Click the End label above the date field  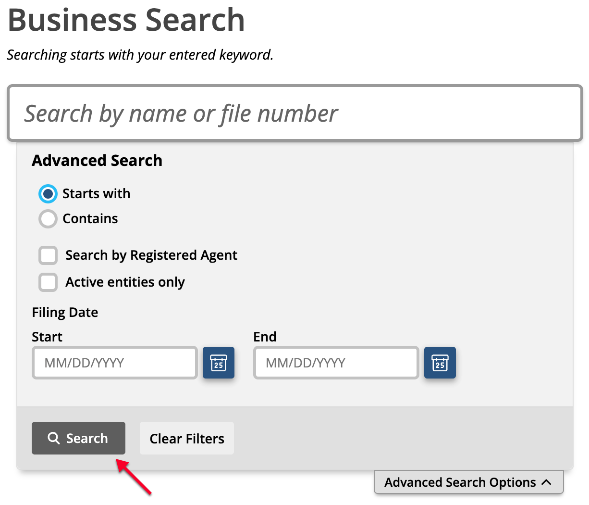tap(265, 337)
